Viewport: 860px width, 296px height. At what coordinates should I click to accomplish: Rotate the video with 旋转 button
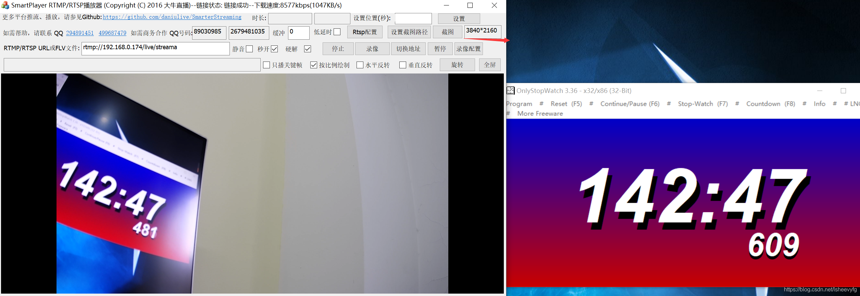pyautogui.click(x=457, y=65)
